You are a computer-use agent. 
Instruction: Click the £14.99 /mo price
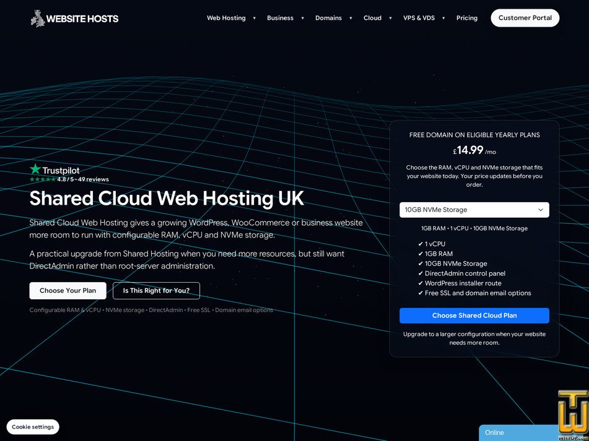474,150
